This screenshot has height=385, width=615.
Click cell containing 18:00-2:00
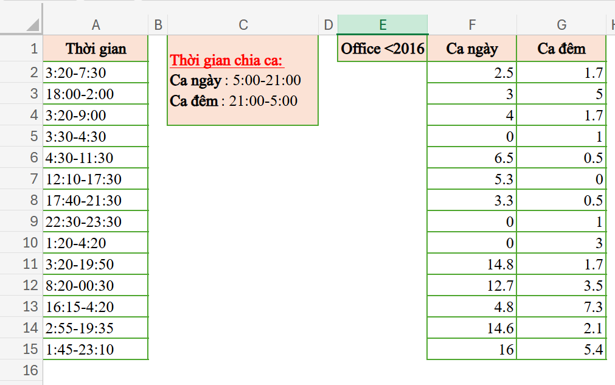(x=96, y=94)
